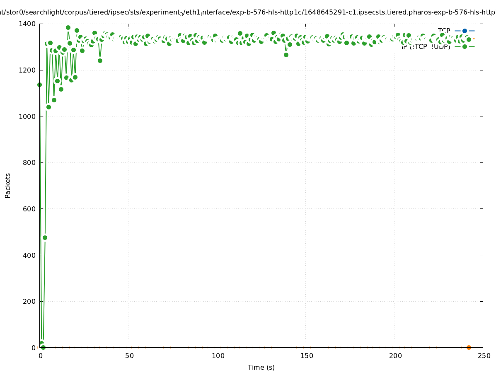Click the blue TCP legend marker
The image size is (496, 373).
pos(465,31)
